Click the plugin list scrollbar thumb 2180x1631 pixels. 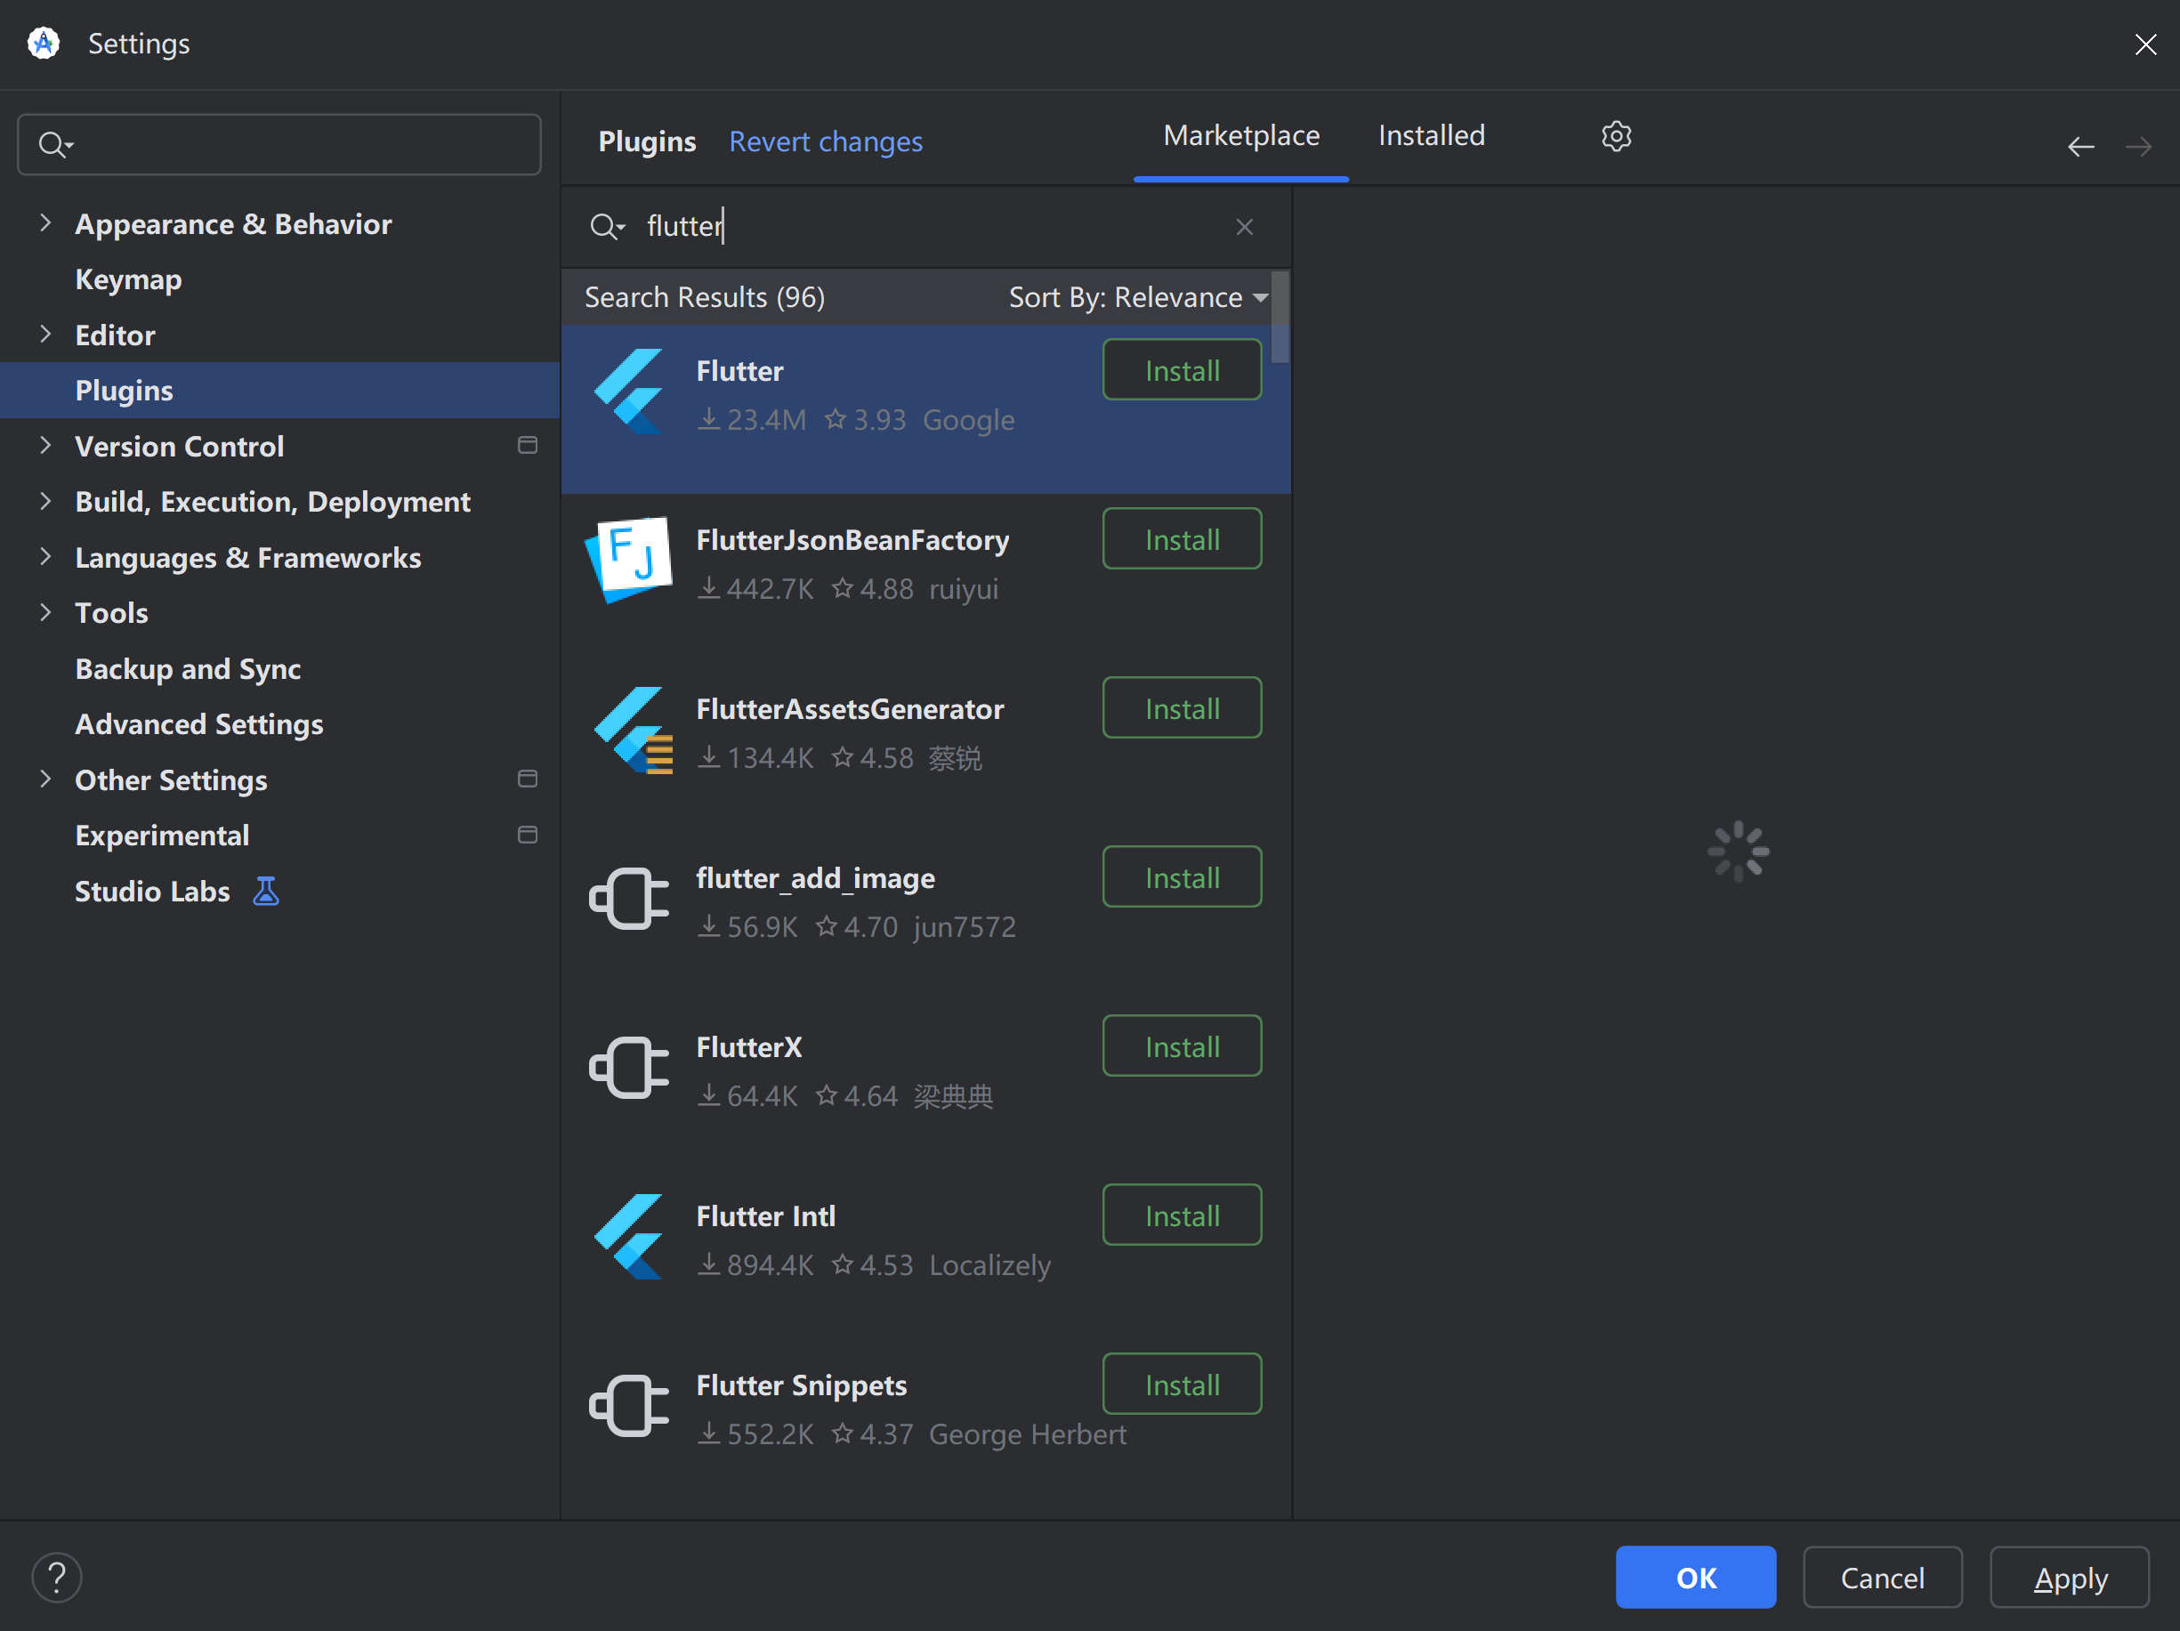pyautogui.click(x=1280, y=317)
